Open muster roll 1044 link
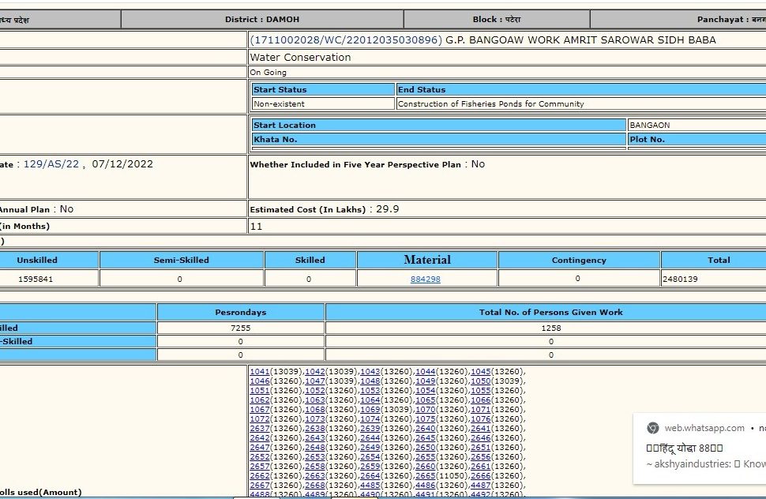Image resolution: width=766 pixels, height=499 pixels. click(425, 372)
